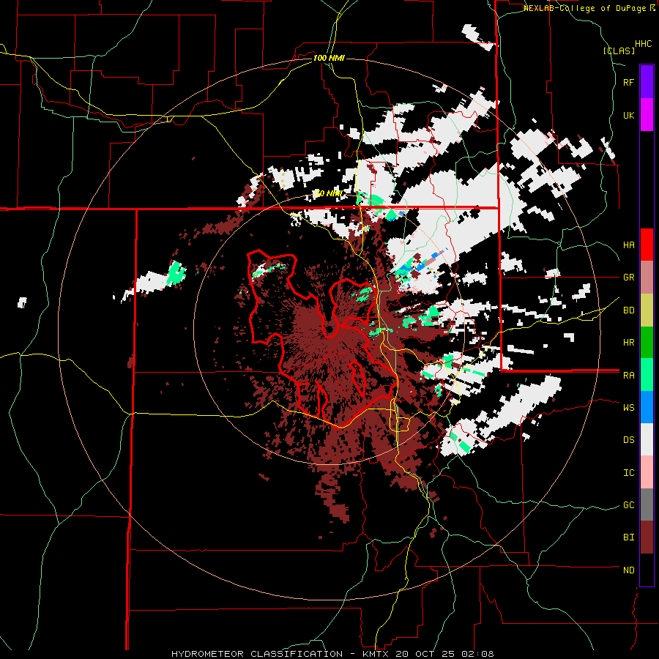The image size is (659, 659).
Task: Click the UK magenta legend color swatch
Action: pyautogui.click(x=647, y=115)
